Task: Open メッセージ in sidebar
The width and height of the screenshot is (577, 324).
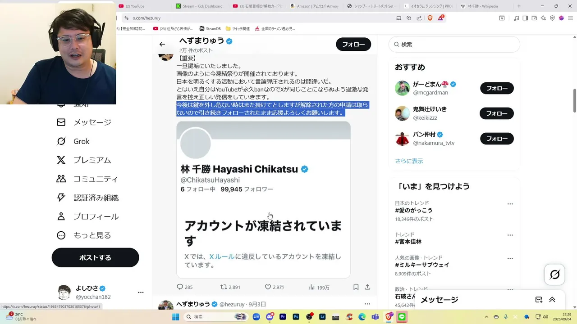Action: point(84,122)
